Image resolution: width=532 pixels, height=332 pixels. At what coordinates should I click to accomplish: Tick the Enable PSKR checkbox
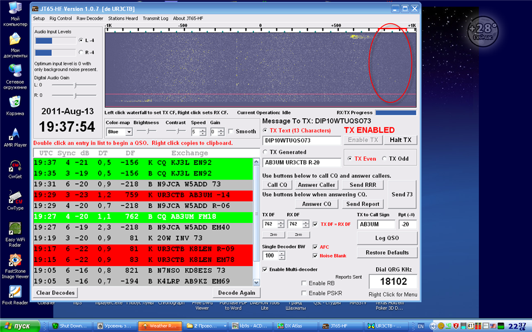click(x=304, y=293)
